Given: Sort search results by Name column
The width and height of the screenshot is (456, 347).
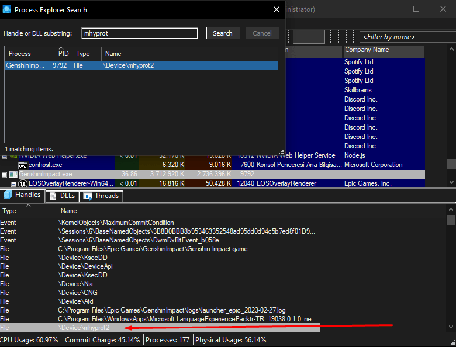Looking at the screenshot, I should tap(189, 54).
